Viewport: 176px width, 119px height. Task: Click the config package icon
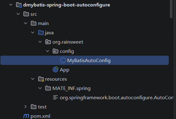55,51
